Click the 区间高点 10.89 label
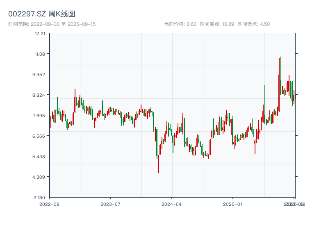This screenshot has height=246, width=328. click(x=217, y=24)
